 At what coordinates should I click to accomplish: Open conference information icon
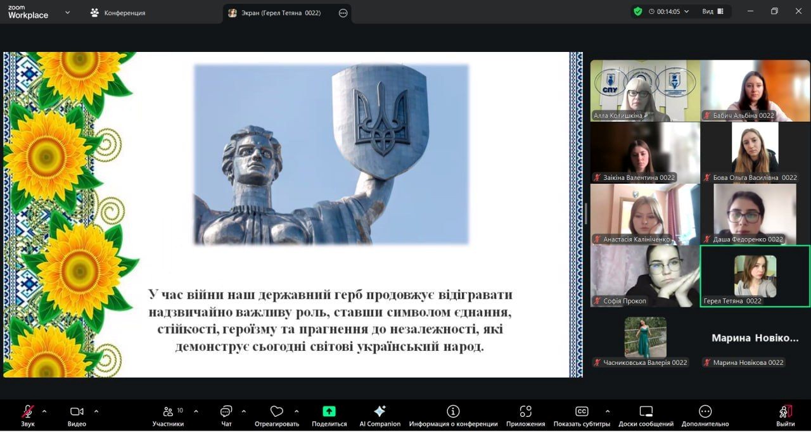(453, 412)
